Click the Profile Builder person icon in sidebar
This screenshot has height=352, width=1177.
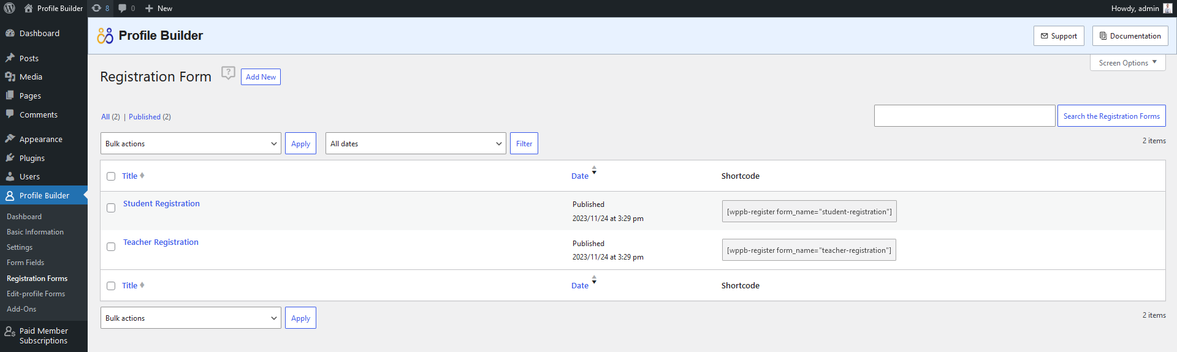[10, 195]
